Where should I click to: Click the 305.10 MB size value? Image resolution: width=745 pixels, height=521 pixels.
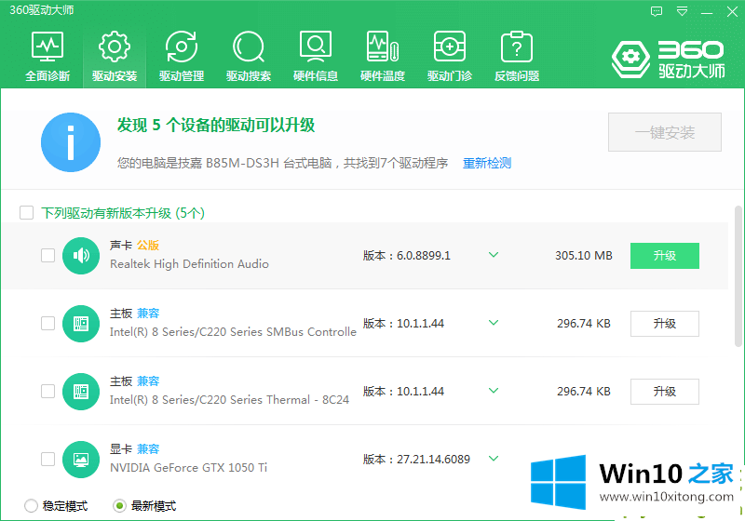point(584,256)
